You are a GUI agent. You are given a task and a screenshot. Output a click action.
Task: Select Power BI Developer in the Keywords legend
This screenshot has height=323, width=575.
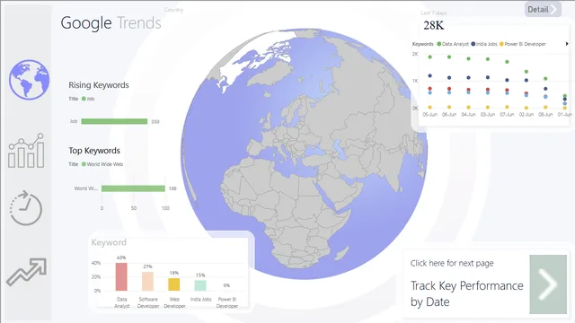pyautogui.click(x=523, y=44)
